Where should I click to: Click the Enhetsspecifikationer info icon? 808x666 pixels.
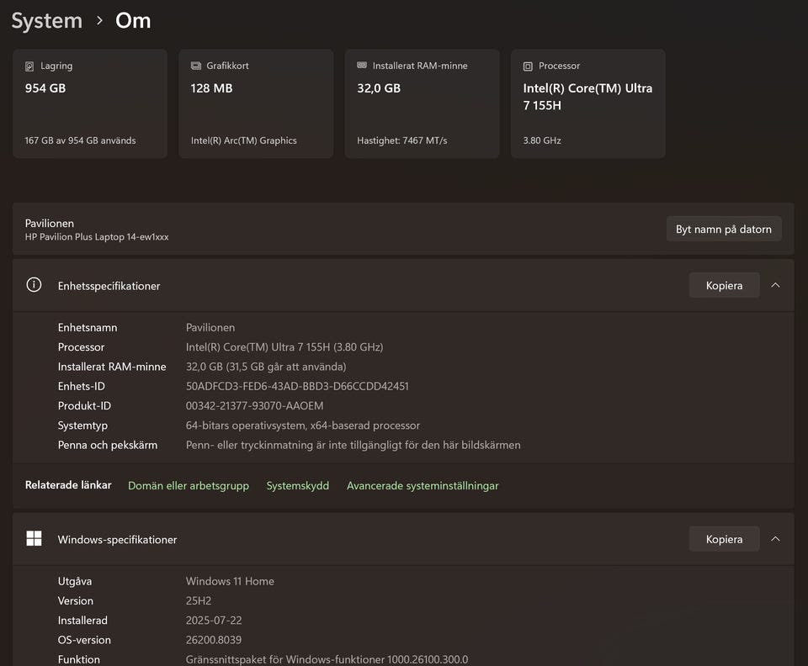tap(34, 285)
